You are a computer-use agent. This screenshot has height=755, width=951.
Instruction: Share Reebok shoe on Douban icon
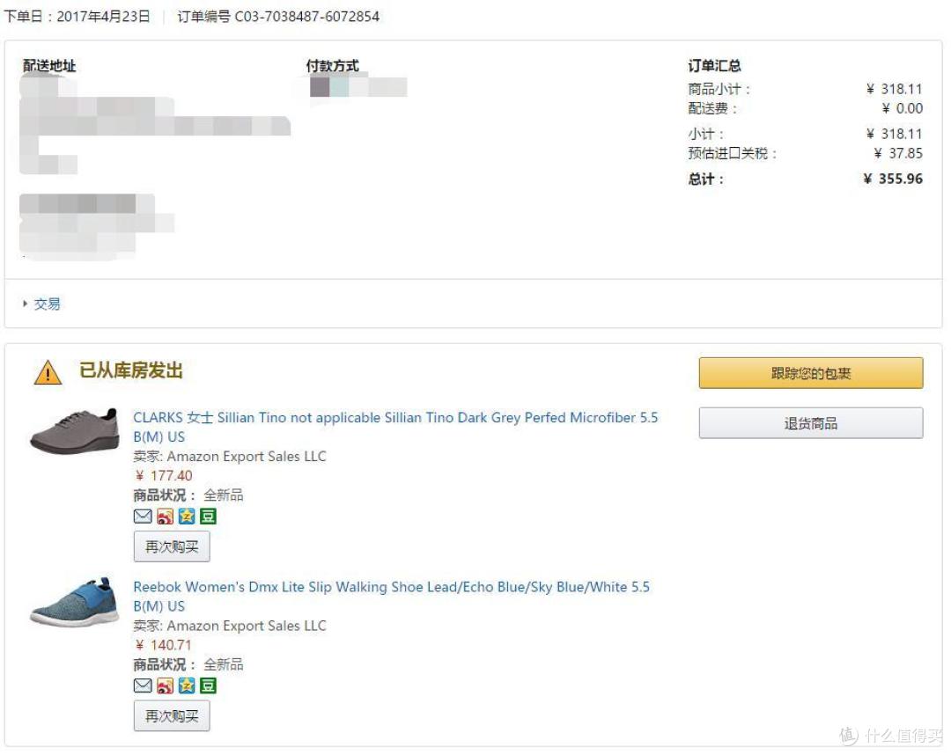click(x=208, y=685)
